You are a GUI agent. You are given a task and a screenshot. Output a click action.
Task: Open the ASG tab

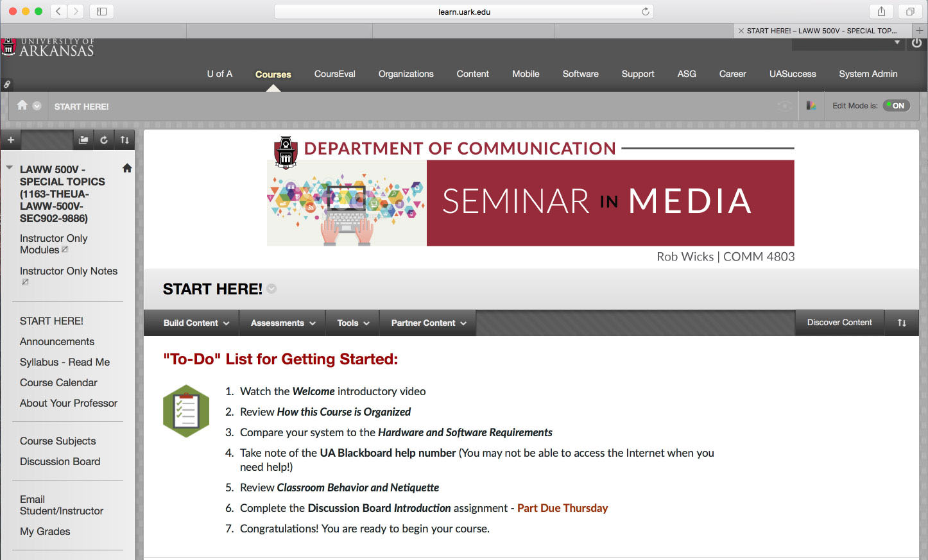687,74
